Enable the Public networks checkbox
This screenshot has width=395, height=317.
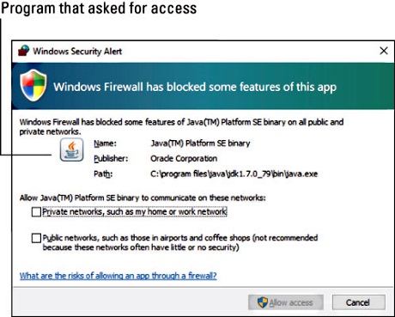click(x=36, y=238)
